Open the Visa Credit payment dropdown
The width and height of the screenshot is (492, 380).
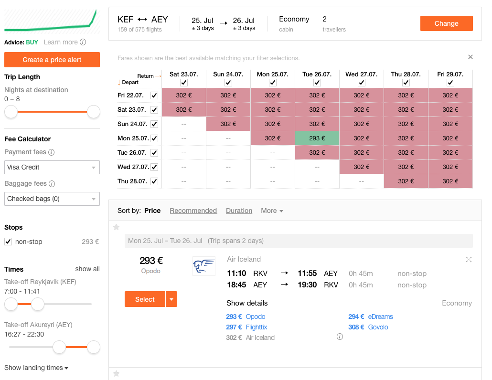[52, 167]
